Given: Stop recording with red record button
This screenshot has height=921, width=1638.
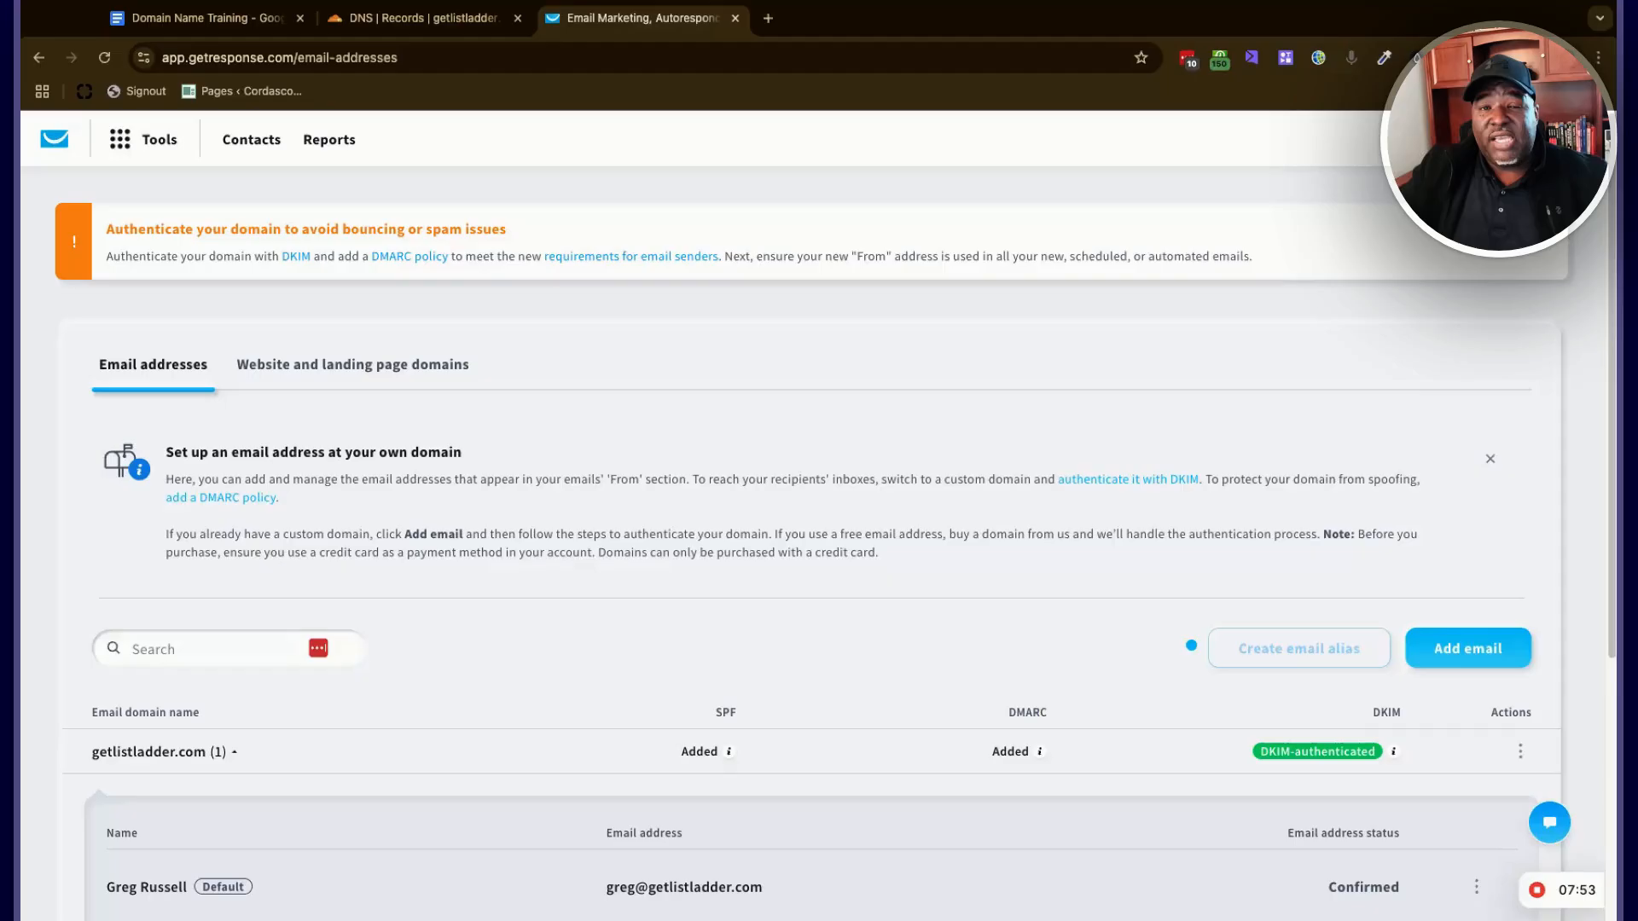Looking at the screenshot, I should [x=1537, y=889].
